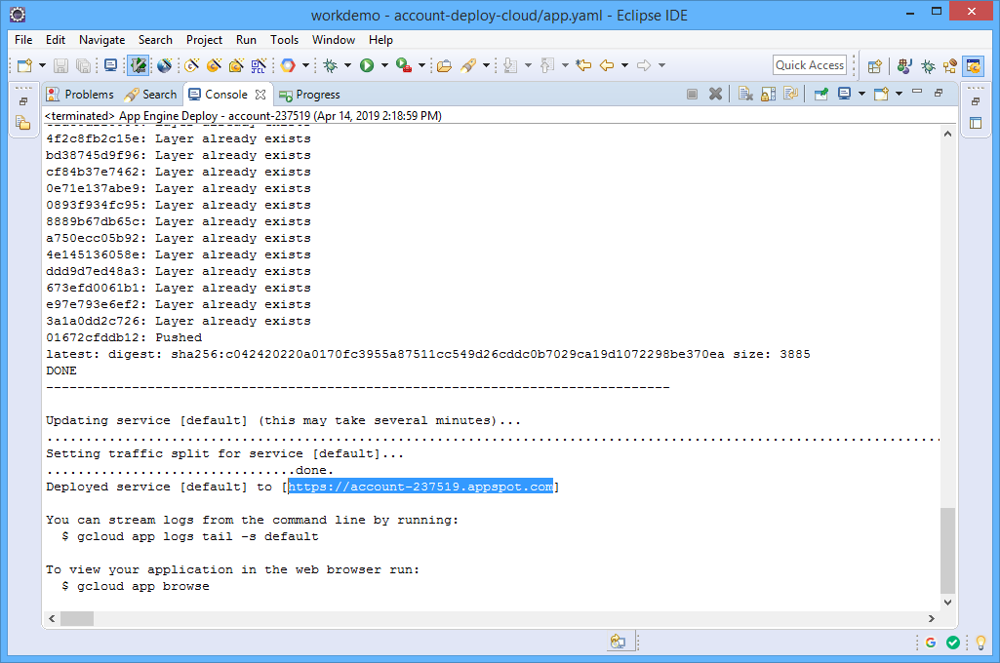Toggle Word Wrap in Console toolbar
The image size is (1000, 663).
coord(791,95)
